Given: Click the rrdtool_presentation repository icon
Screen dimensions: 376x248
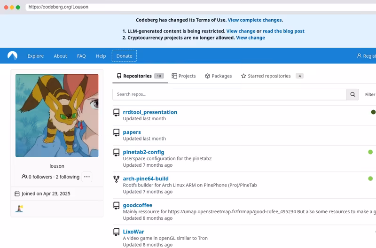Looking at the screenshot, I should click(x=117, y=113).
